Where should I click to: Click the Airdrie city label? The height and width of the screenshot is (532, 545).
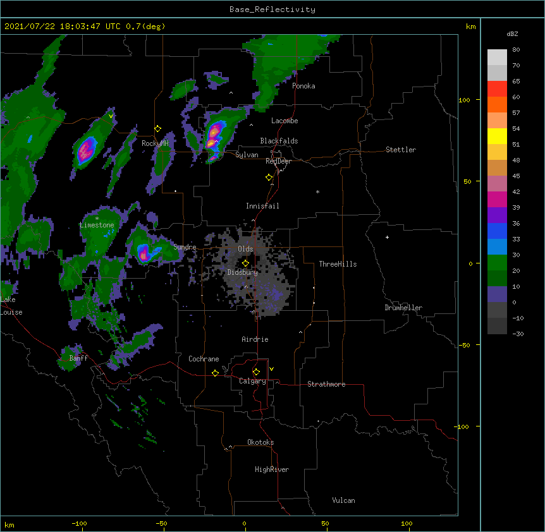[x=255, y=339]
